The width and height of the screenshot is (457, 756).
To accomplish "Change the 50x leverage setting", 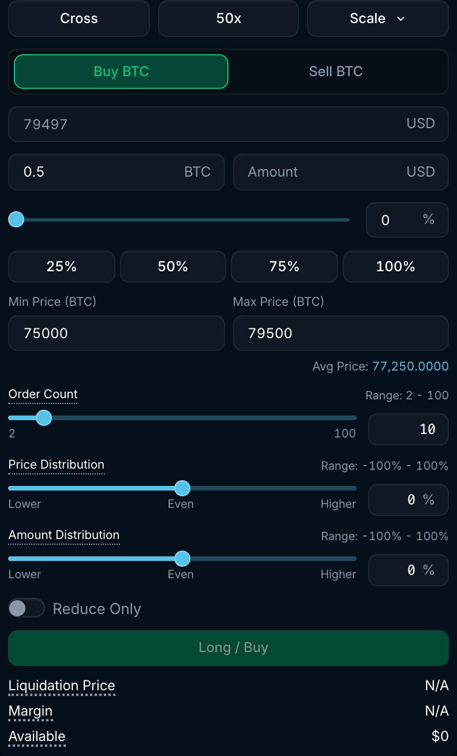I will [228, 18].
